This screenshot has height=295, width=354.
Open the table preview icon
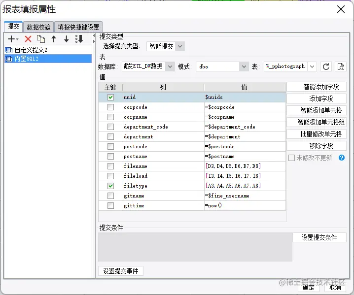click(341, 66)
